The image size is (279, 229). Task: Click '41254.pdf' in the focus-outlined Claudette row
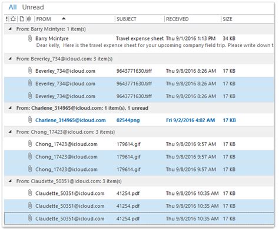click(128, 218)
